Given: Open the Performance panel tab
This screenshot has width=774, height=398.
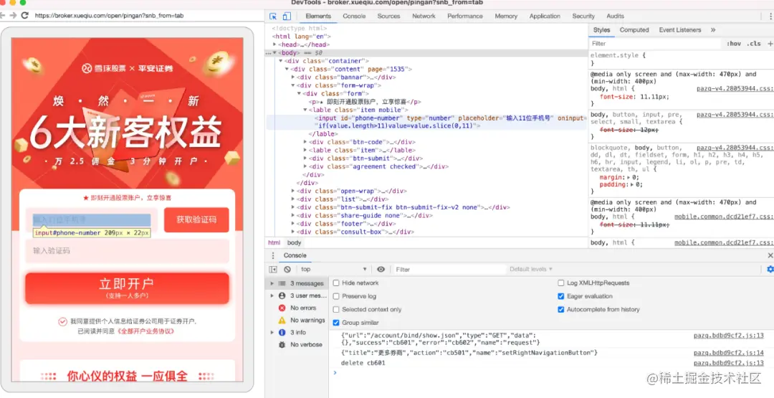Looking at the screenshot, I should 464,16.
